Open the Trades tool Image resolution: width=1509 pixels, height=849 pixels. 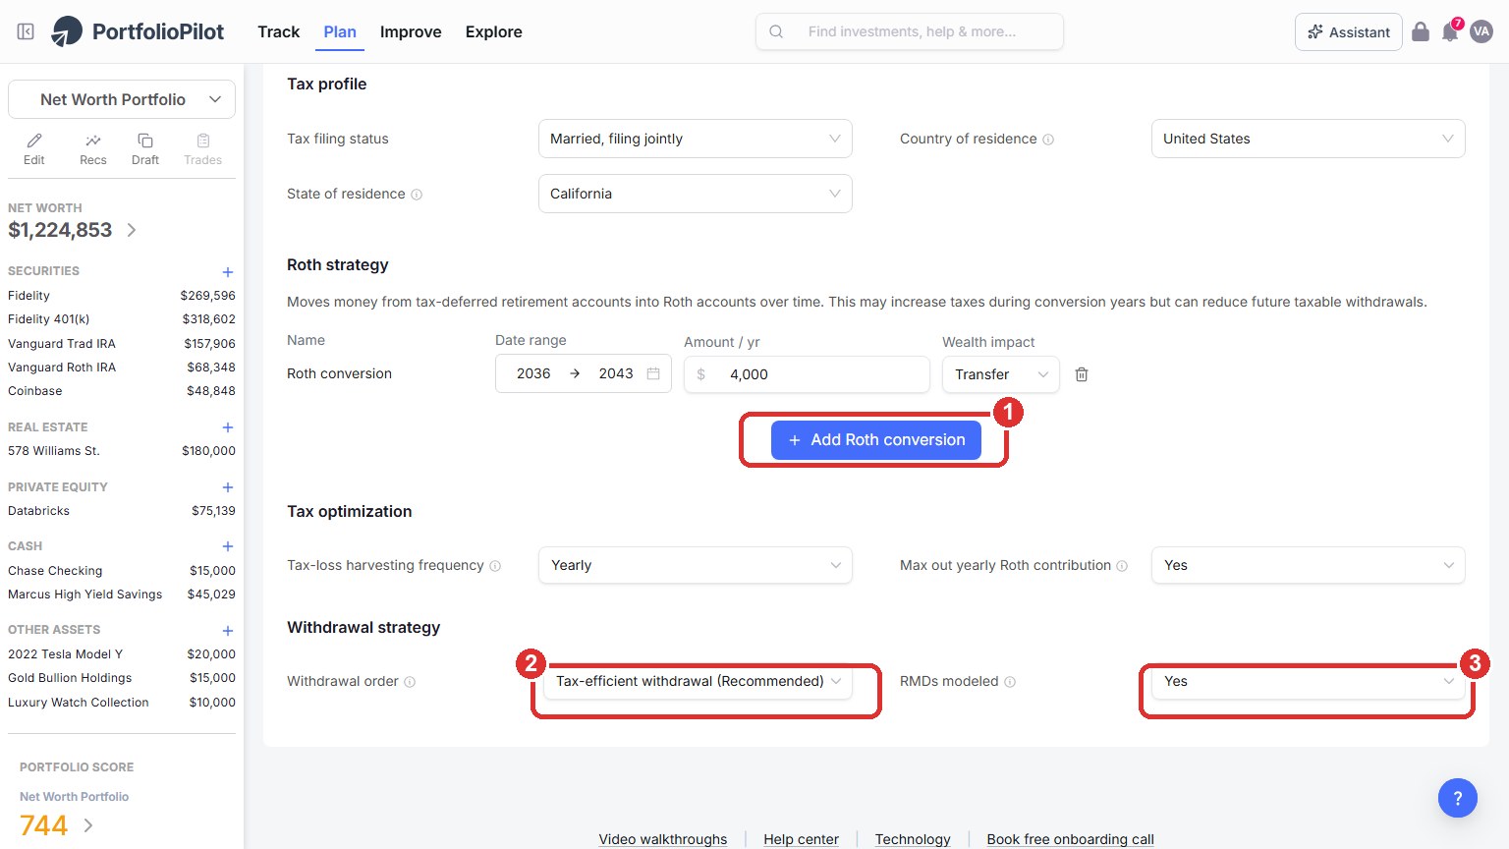[203, 149]
